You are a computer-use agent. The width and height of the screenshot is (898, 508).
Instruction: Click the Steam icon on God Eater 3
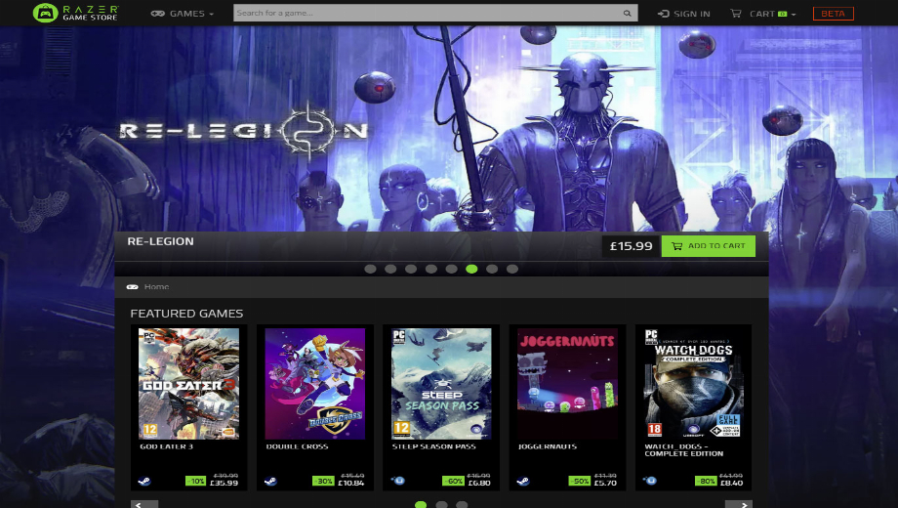(x=144, y=481)
